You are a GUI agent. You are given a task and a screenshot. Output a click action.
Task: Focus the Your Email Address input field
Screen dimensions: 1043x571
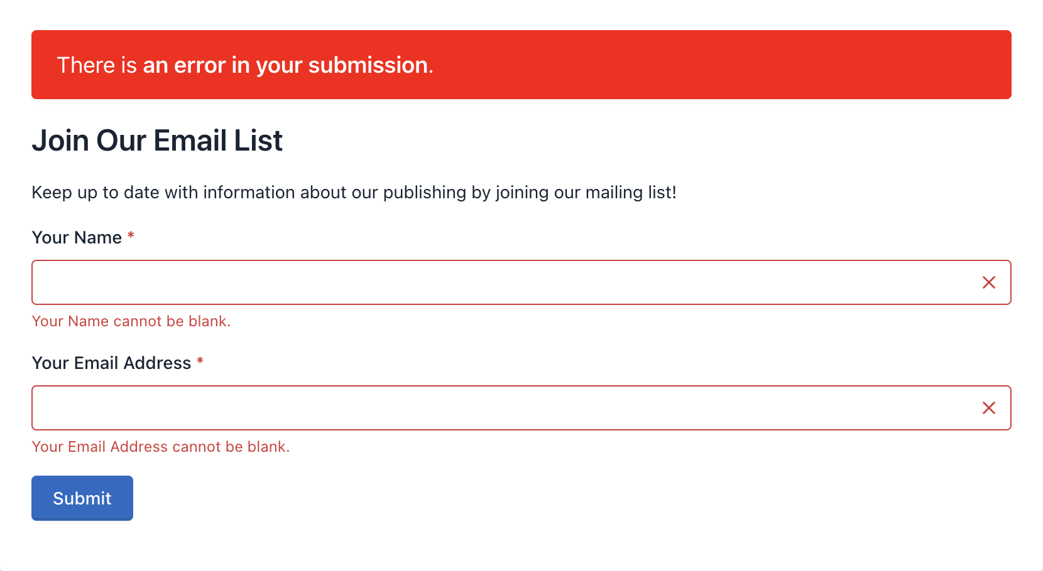[440, 407]
